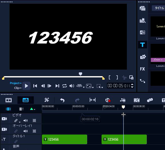Open the system volume speaker control

point(72,86)
